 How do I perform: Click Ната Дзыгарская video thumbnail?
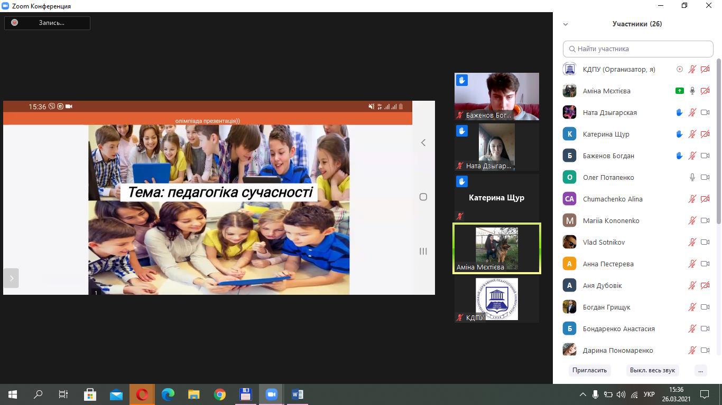(x=497, y=147)
